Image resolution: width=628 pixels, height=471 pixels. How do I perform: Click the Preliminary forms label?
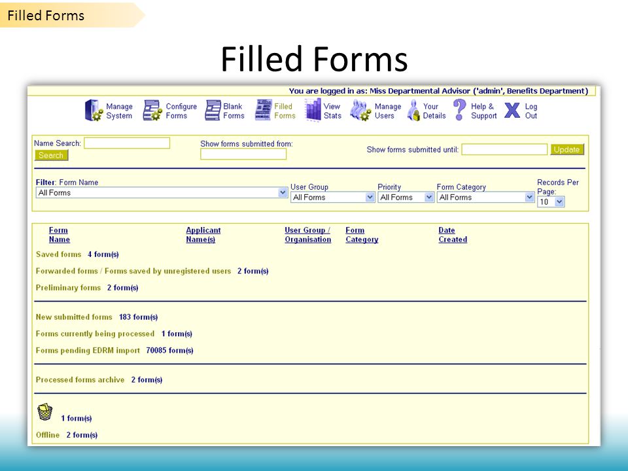68,288
